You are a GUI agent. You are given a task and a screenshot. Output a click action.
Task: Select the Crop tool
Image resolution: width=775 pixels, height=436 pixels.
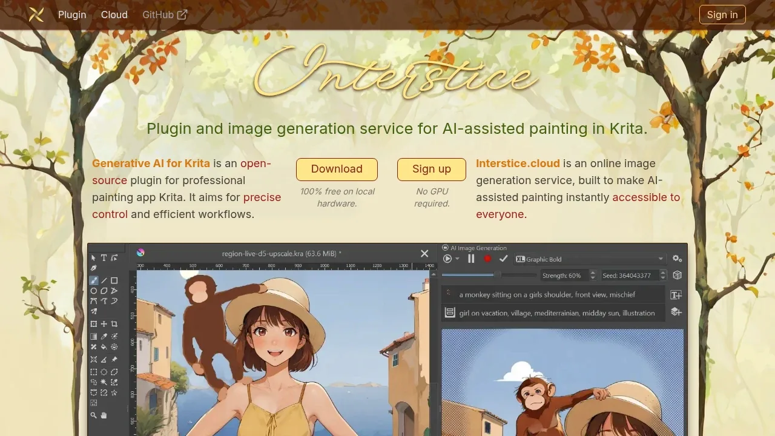pyautogui.click(x=114, y=324)
